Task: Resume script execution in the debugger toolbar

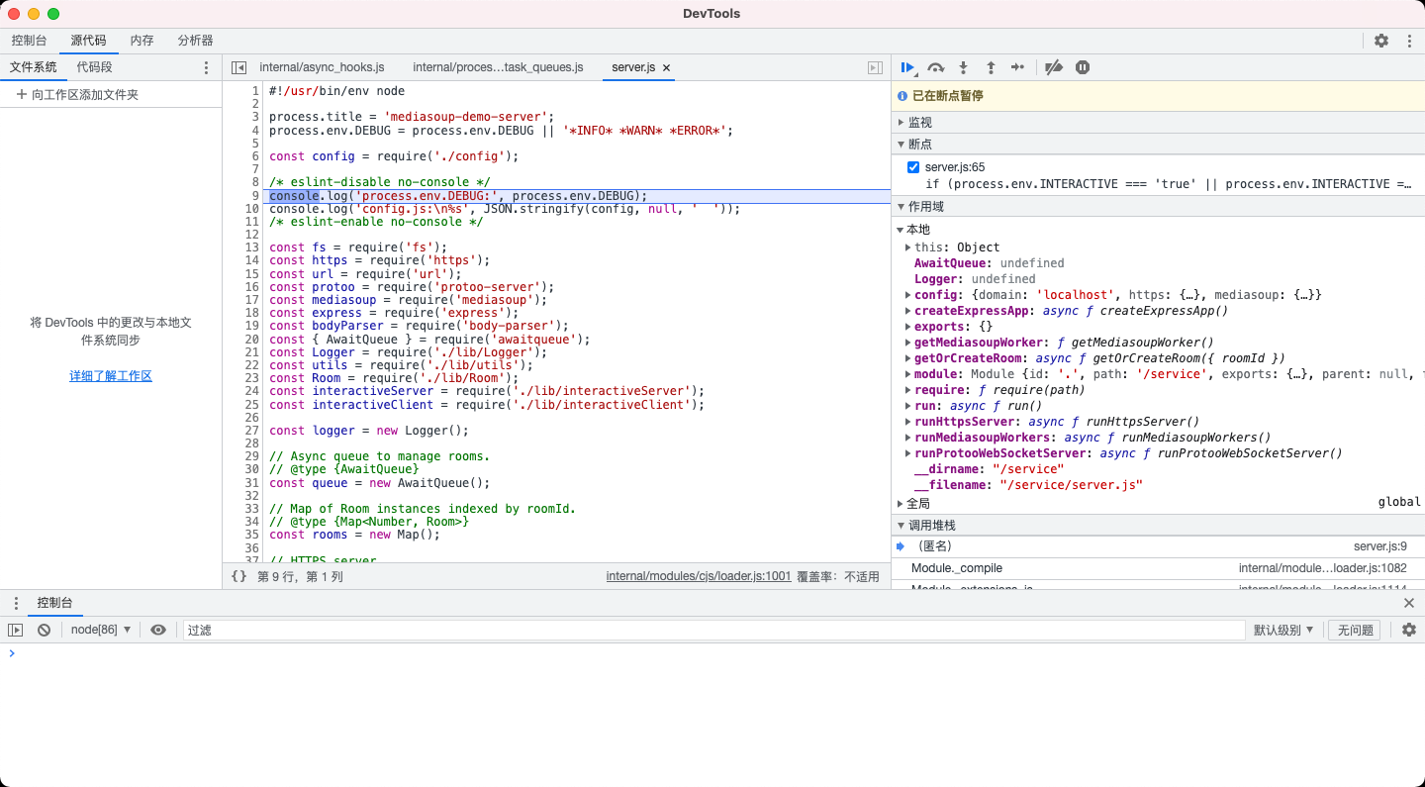Action: 907,67
